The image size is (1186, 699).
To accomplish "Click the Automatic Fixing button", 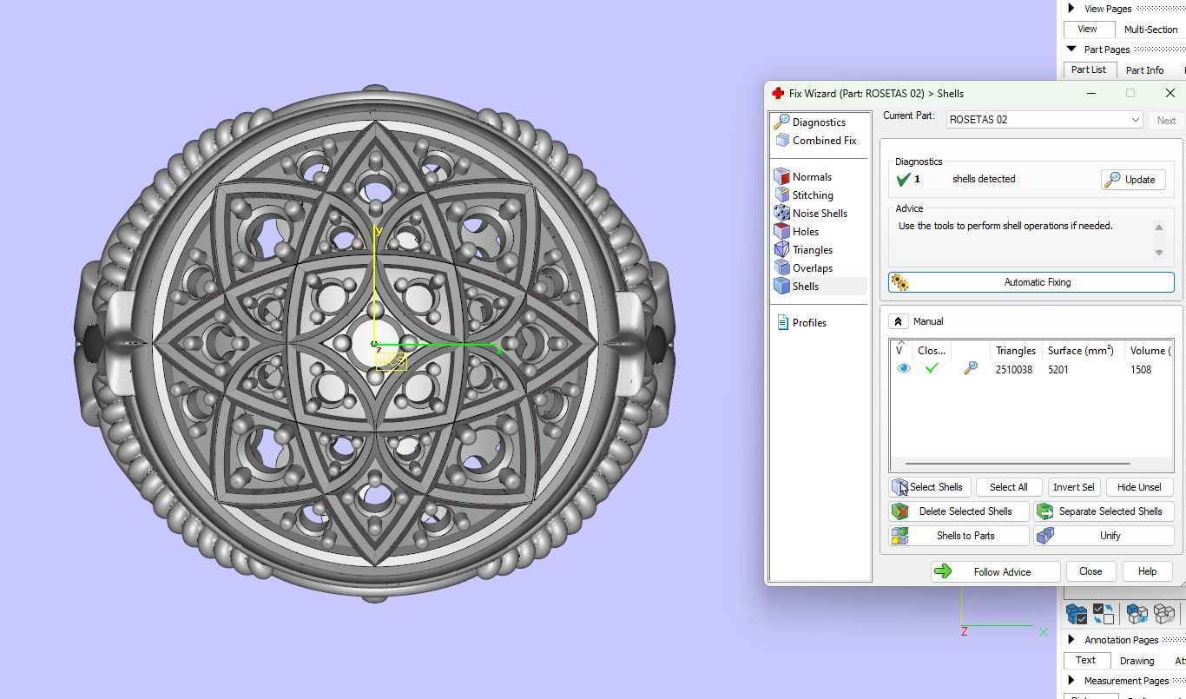I will click(1031, 282).
